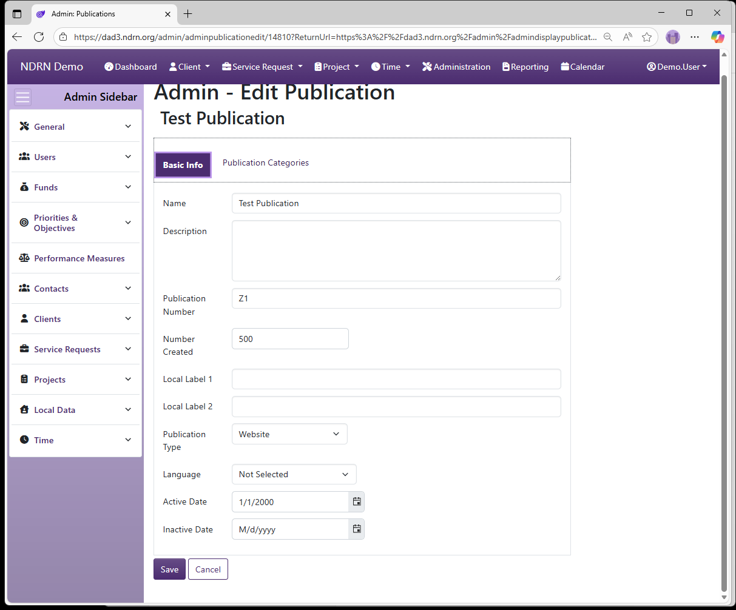Open the tab actions menu icon
The height and width of the screenshot is (610, 736).
17,14
